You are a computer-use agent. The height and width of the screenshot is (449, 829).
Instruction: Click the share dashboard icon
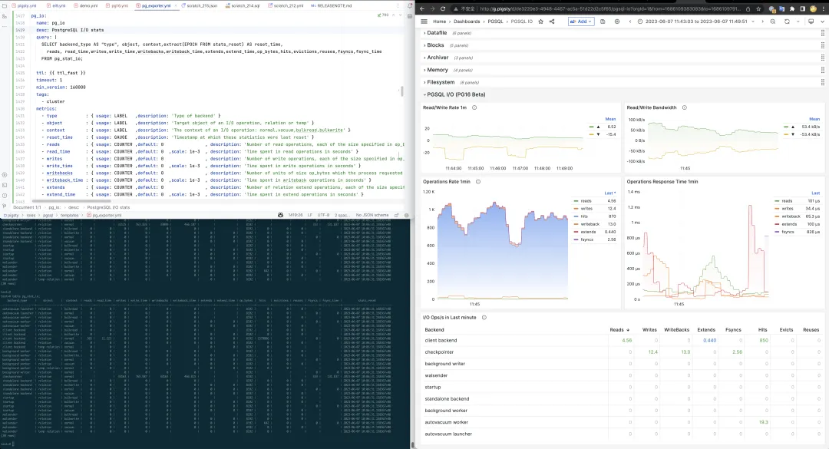553,21
